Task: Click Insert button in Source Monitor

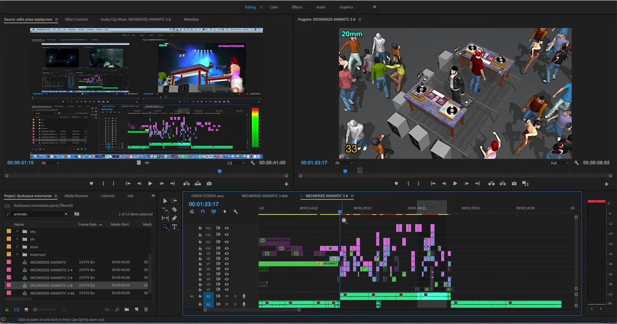Action: [x=186, y=184]
